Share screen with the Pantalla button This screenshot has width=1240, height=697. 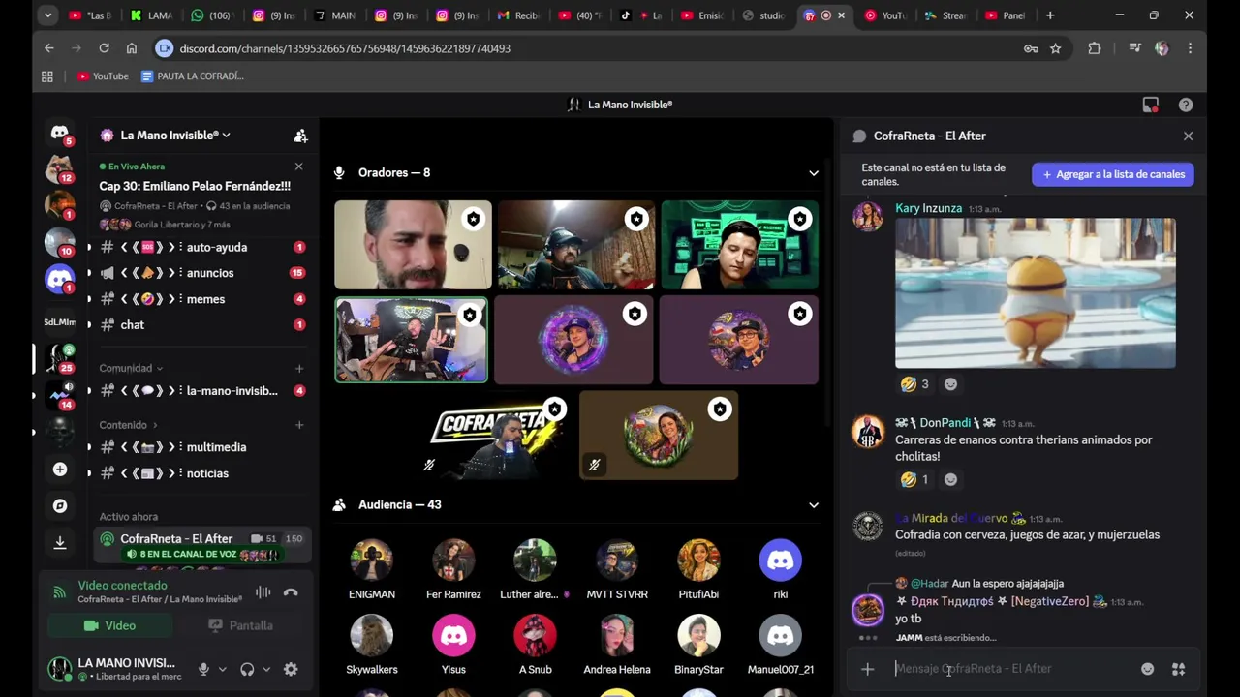tap(240, 625)
